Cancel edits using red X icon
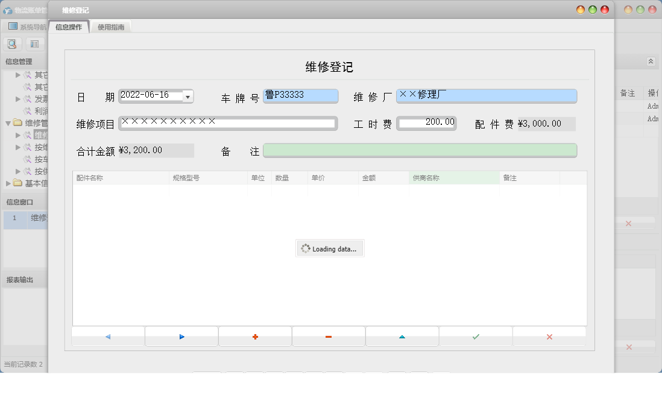This screenshot has height=395, width=662. [549, 337]
